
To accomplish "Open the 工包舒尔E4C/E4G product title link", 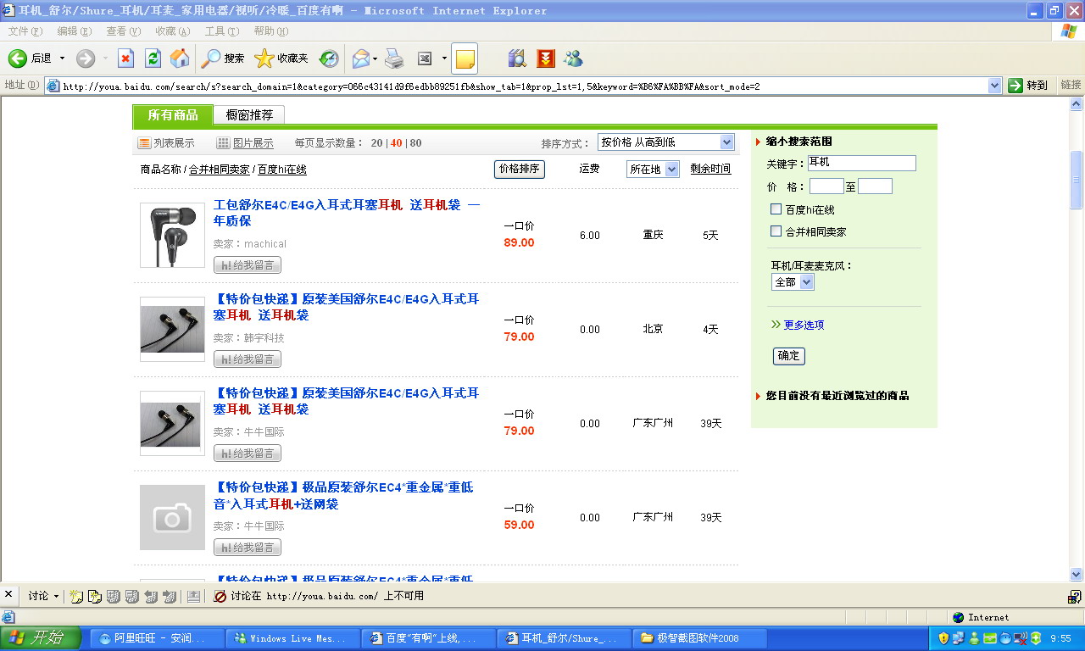I will (347, 213).
